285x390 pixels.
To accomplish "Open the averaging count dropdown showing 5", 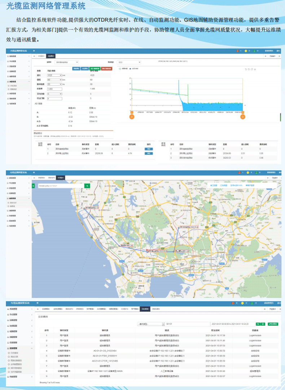I will click(x=54, y=94).
